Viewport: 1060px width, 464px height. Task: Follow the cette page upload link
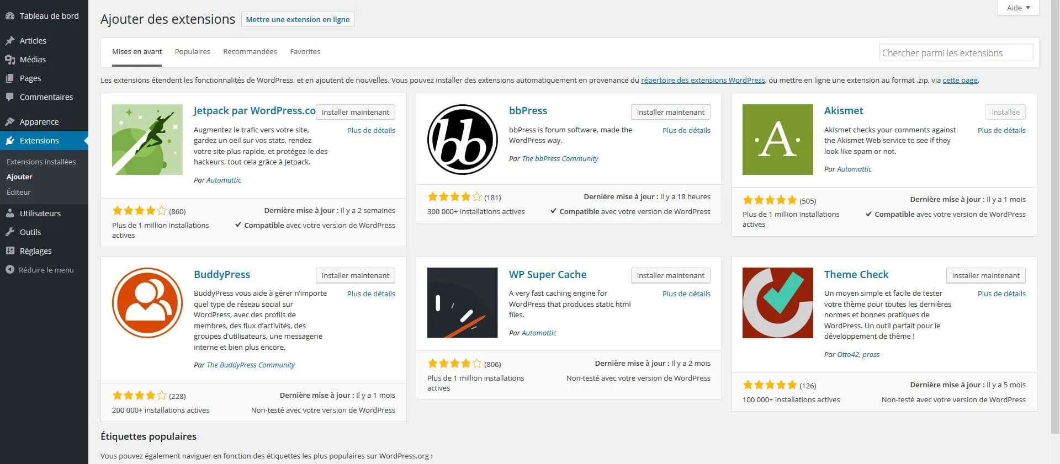pyautogui.click(x=960, y=81)
